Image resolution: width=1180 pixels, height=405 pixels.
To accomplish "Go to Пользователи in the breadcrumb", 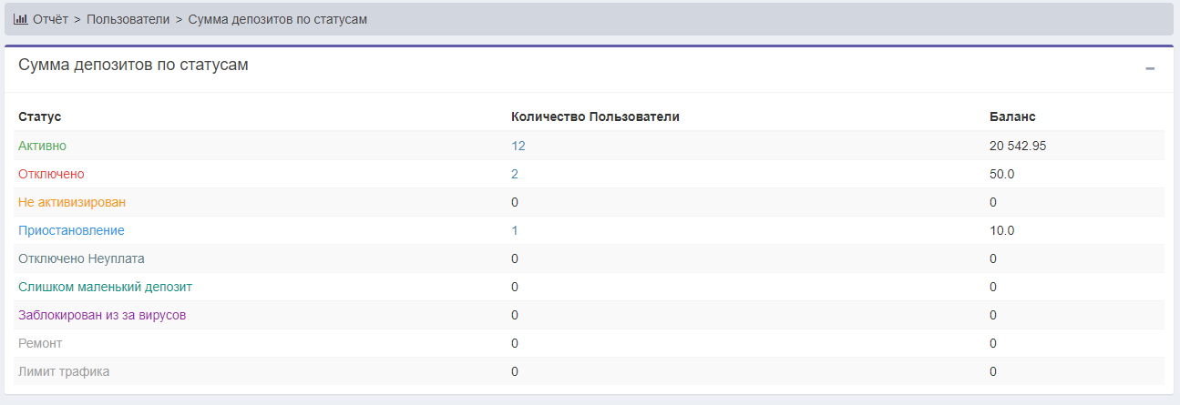I will pos(128,19).
